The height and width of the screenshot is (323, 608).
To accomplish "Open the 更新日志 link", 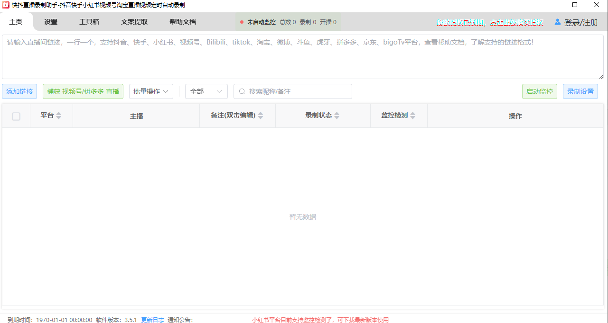I will 152,320.
